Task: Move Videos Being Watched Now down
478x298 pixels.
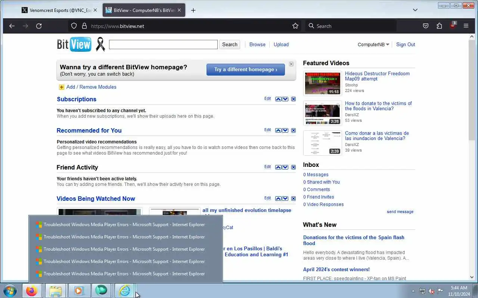Action: coord(285,199)
